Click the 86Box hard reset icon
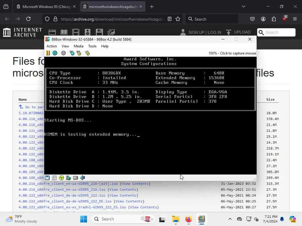 pos(55,53)
